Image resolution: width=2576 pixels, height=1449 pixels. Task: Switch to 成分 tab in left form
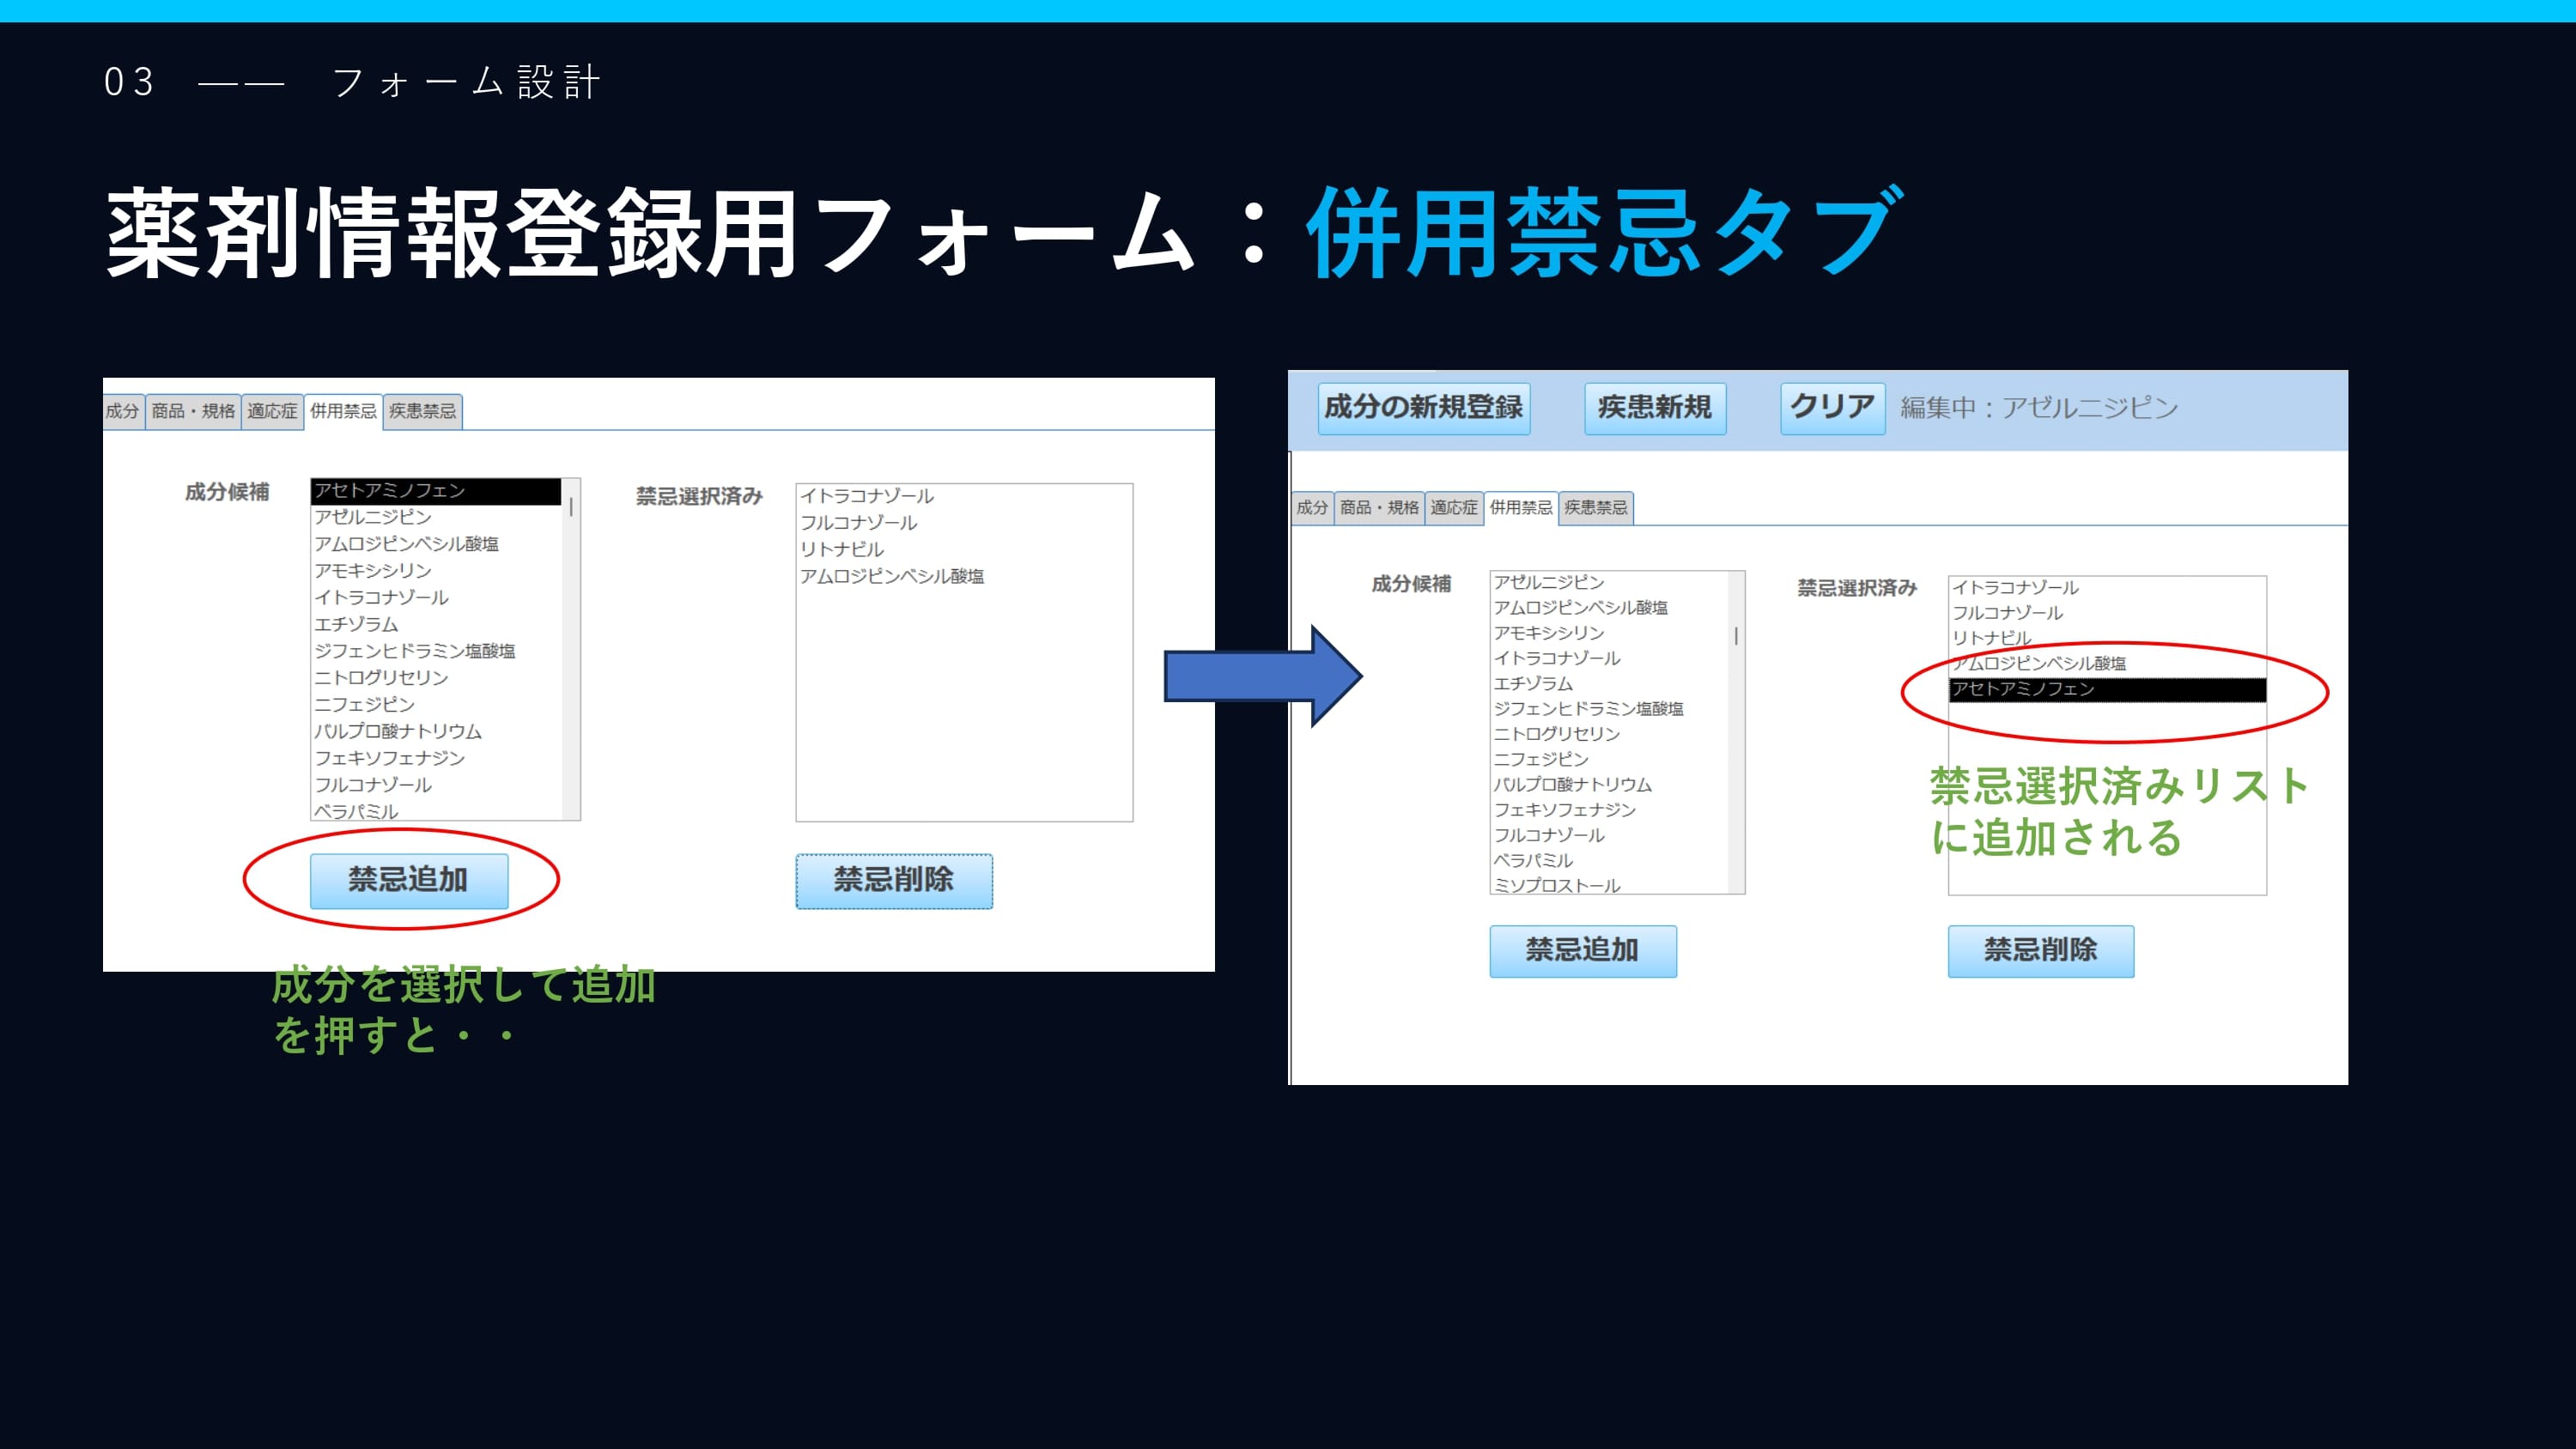point(123,411)
